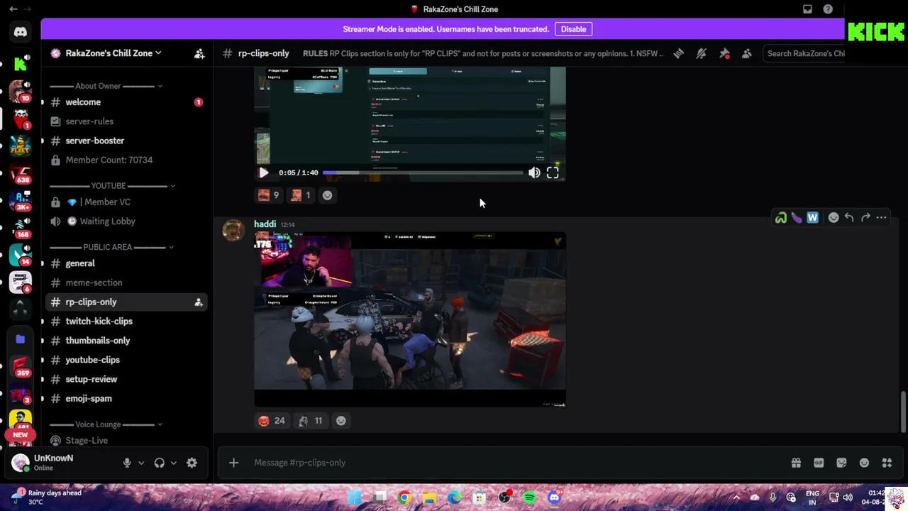Open the GIF picker
This screenshot has height=511, width=908.
pyautogui.click(x=819, y=463)
